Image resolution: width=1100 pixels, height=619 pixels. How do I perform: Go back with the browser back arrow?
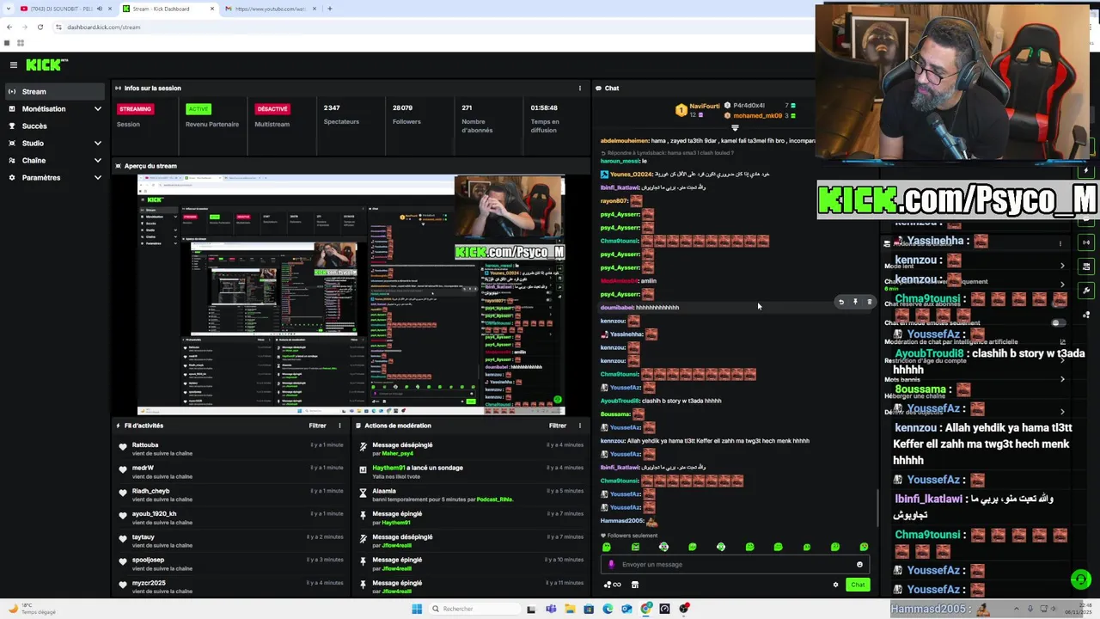point(9,27)
